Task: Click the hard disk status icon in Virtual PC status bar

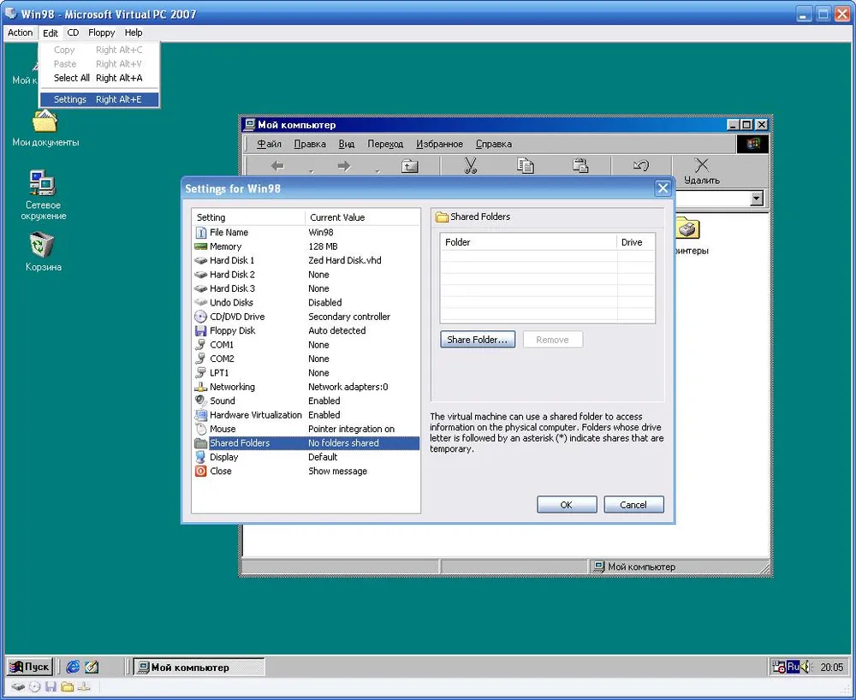Action: (x=19, y=686)
